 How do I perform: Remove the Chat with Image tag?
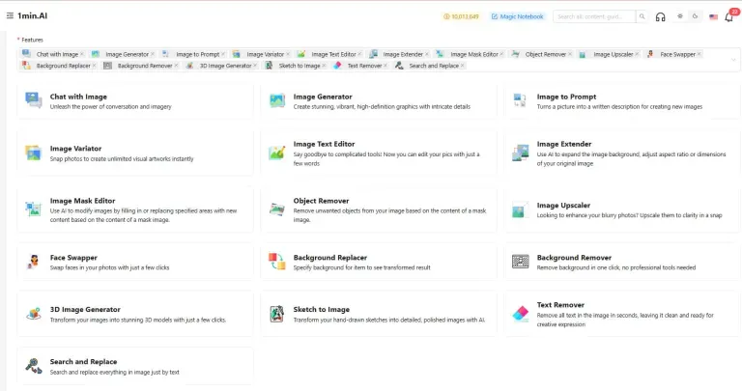coord(82,54)
